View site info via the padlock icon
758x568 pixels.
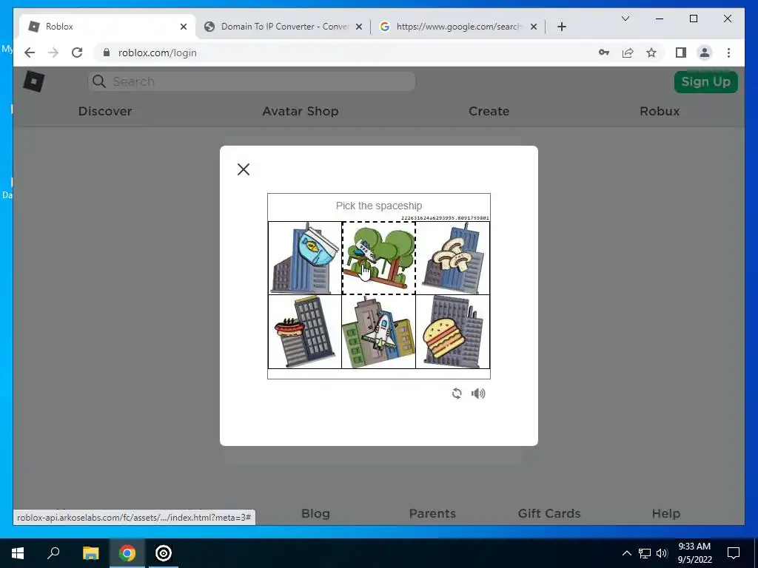click(x=107, y=53)
